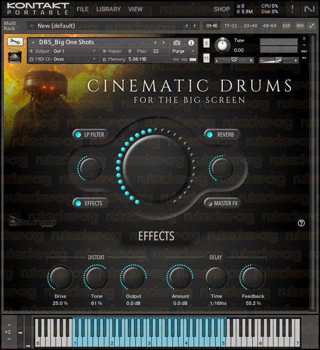Click the Distort Output knob
320x350 pixels.
click(133, 278)
